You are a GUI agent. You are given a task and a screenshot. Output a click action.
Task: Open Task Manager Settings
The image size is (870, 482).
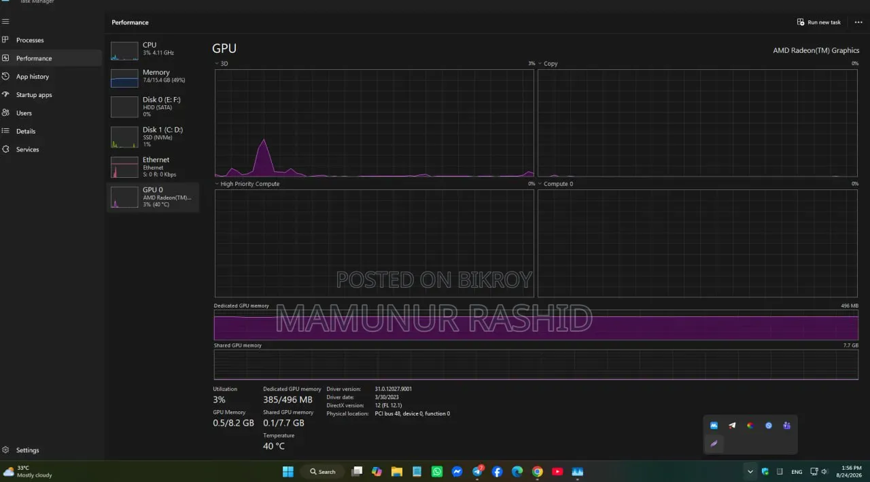[51, 450]
